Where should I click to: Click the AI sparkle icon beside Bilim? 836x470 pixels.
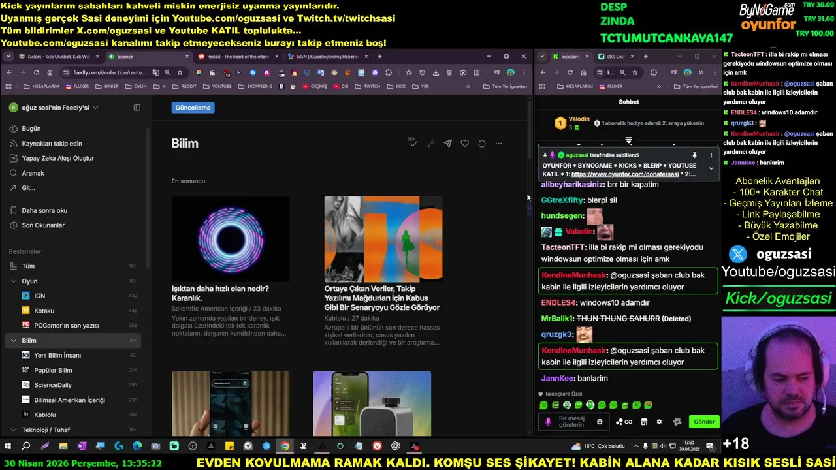coord(430,144)
